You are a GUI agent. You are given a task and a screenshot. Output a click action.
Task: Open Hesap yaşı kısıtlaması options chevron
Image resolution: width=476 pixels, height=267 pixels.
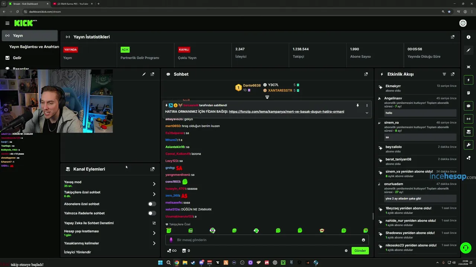coord(154,233)
